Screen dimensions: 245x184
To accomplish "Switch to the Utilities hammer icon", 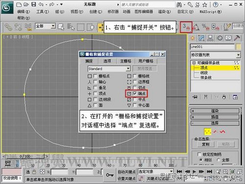I will click(237, 38).
